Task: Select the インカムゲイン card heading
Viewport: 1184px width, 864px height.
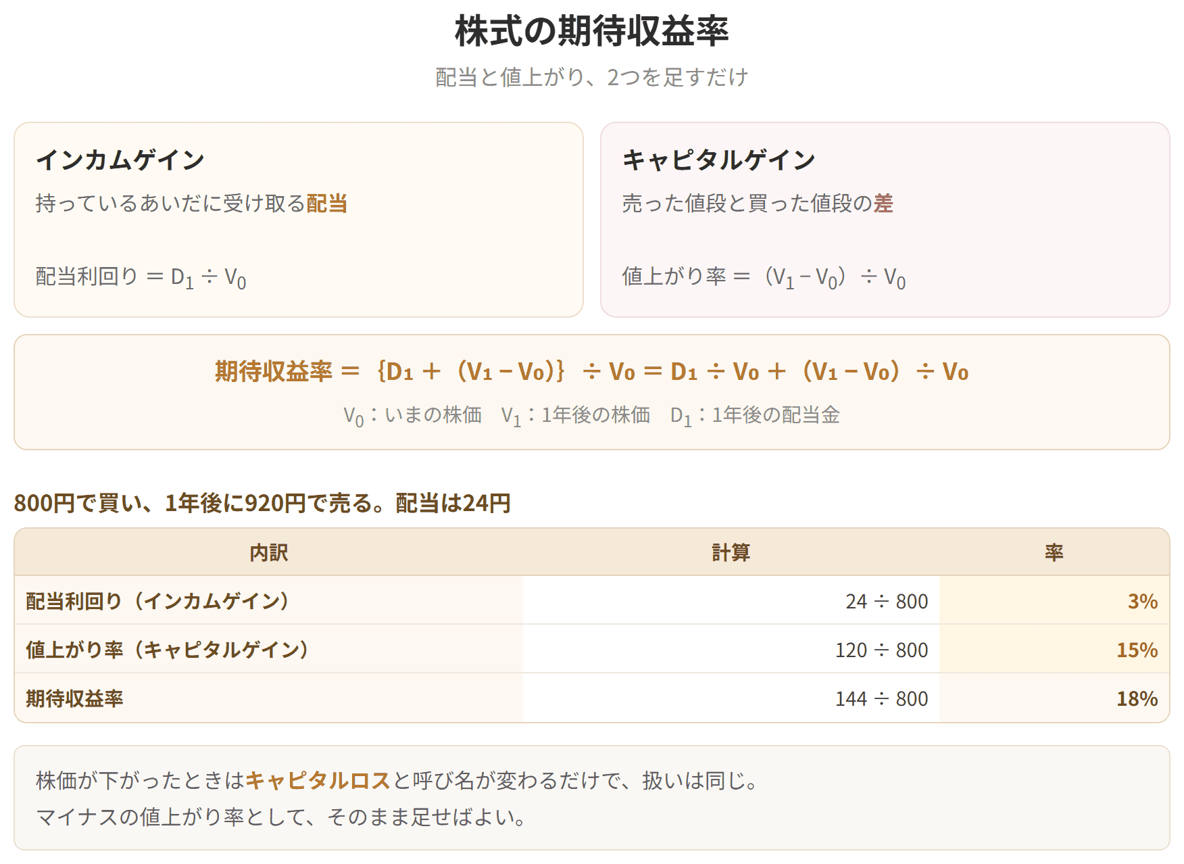Action: click(120, 160)
